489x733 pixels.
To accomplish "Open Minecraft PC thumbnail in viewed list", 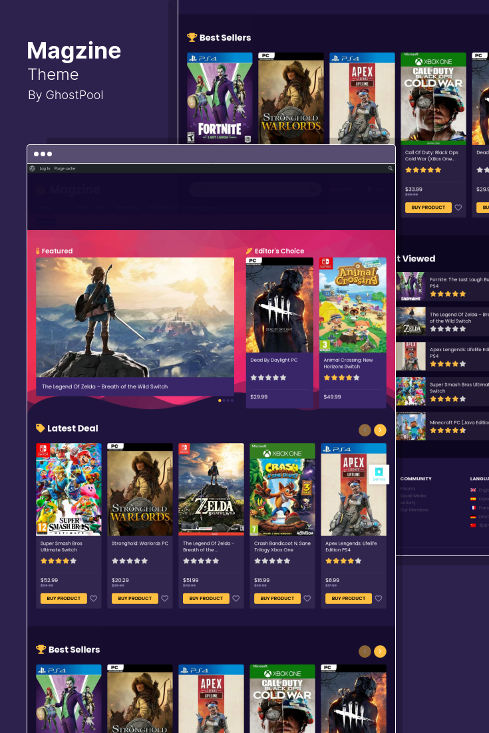I will coord(411,426).
